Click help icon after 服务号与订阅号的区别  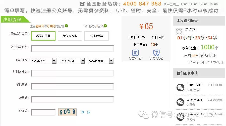pos(66,26)
